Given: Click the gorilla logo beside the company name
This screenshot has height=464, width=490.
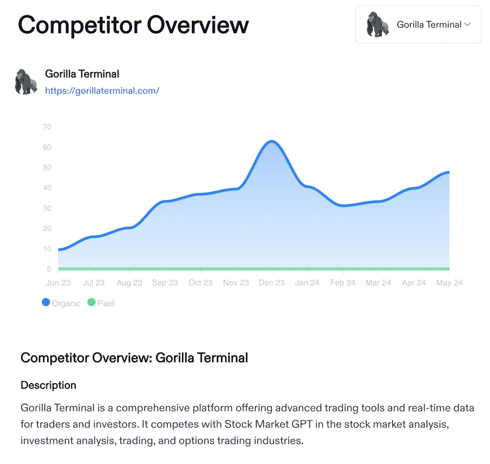Looking at the screenshot, I should pos(25,81).
